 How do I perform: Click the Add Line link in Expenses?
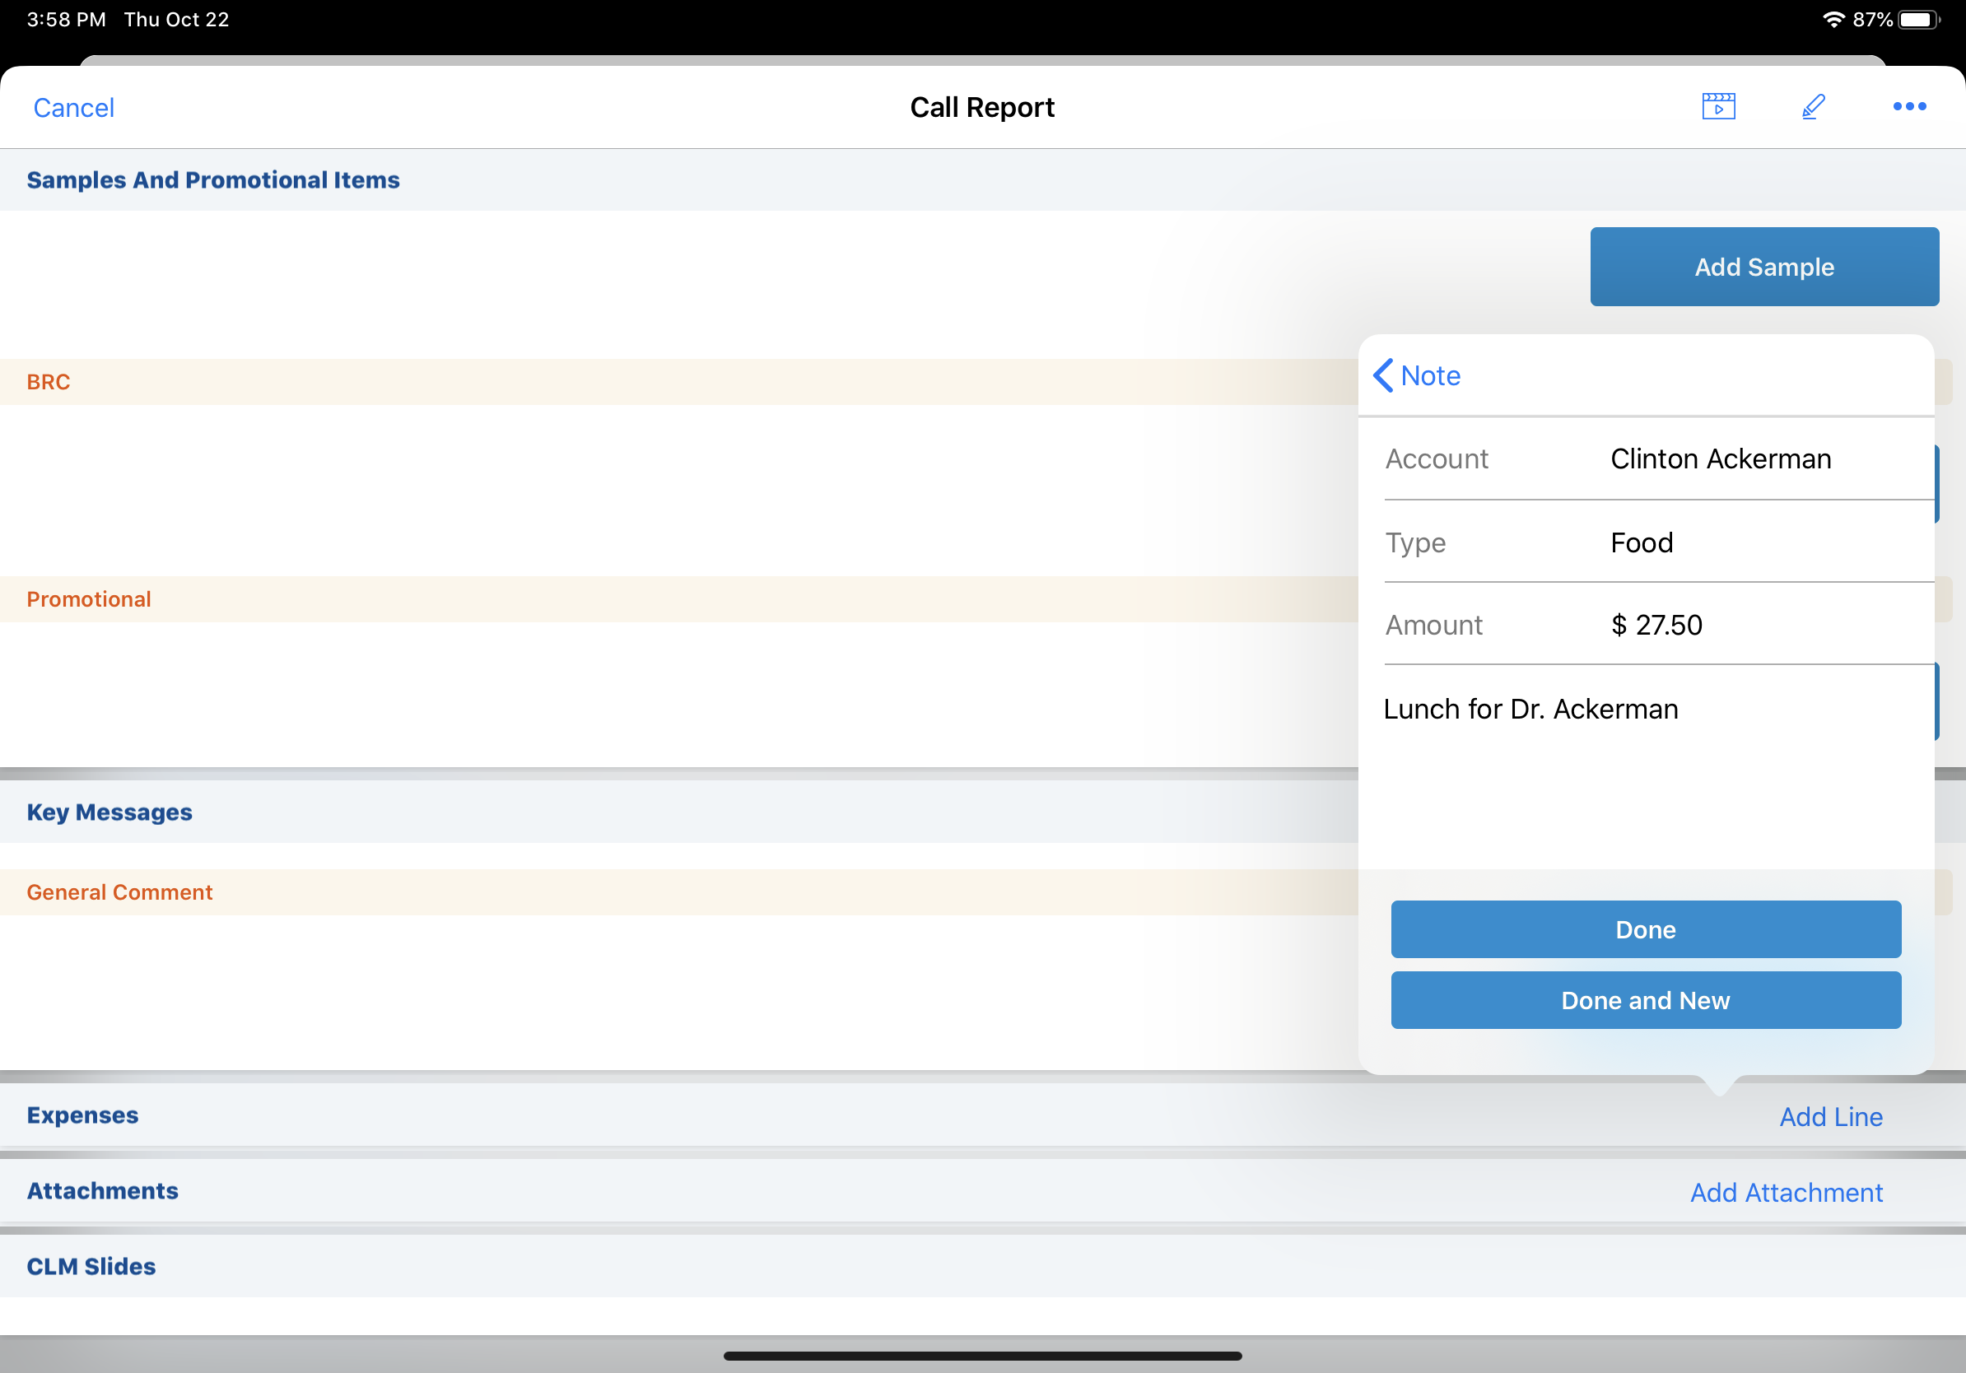[1831, 1116]
